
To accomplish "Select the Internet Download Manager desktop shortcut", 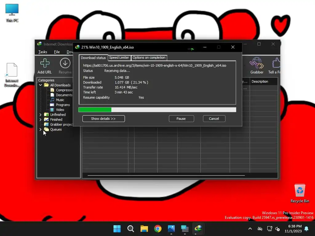I will (12, 75).
